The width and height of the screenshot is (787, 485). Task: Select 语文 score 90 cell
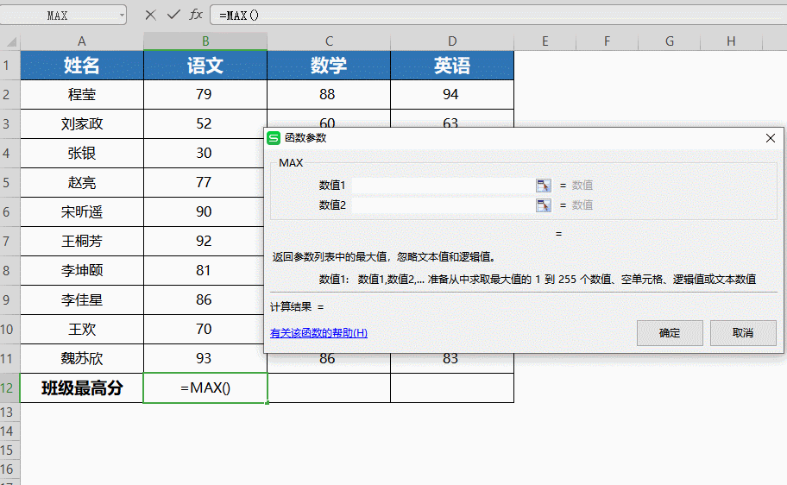point(205,212)
